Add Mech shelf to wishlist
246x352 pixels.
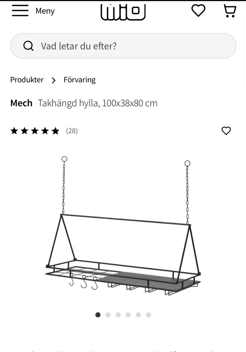click(x=226, y=131)
